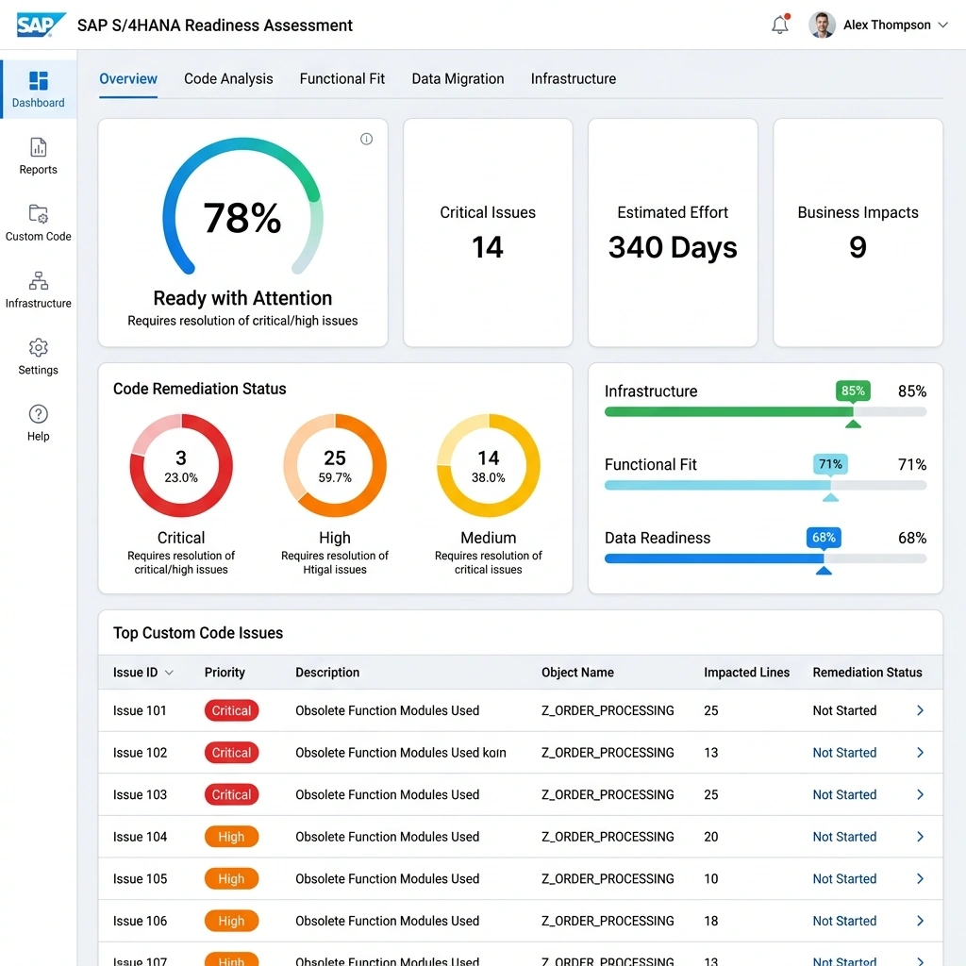
Task: Click Z_ORDER_PROCESSING in the Issue 105 row
Action: [608, 878]
